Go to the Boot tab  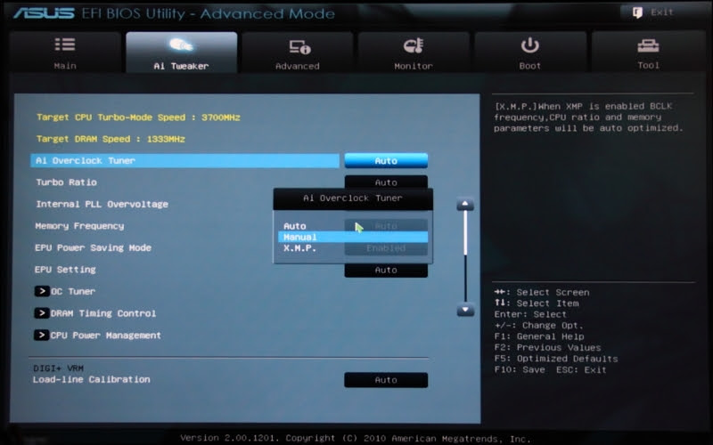[x=530, y=53]
